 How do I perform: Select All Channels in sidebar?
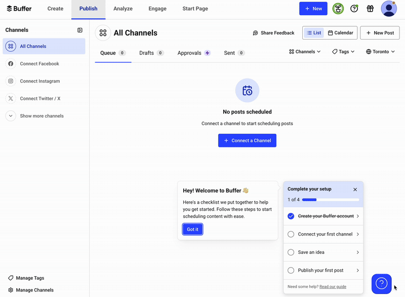pyautogui.click(x=44, y=46)
